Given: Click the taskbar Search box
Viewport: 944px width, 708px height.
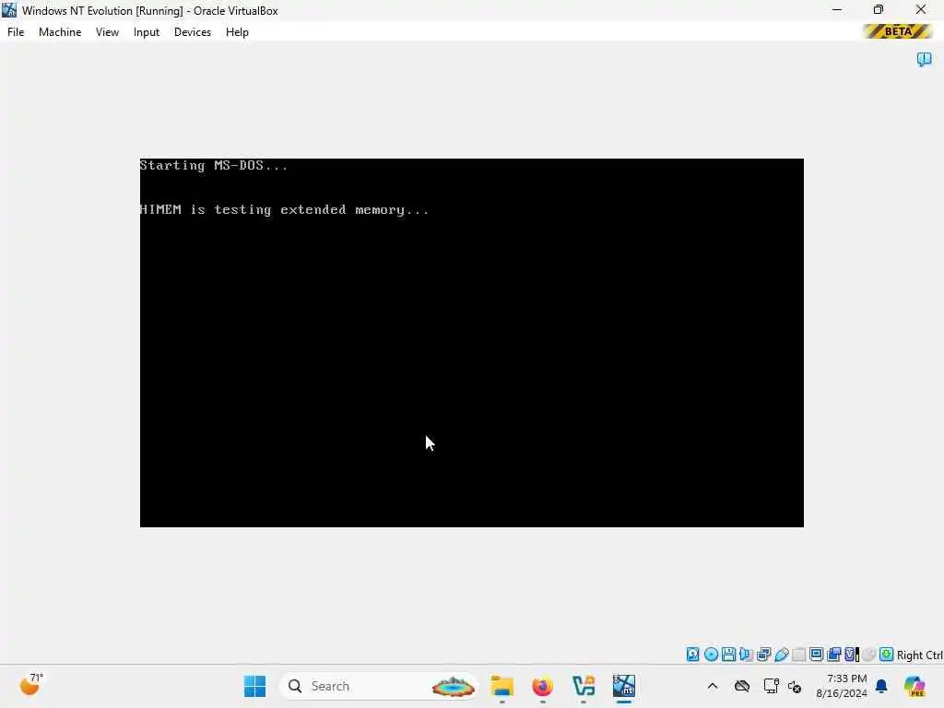Looking at the screenshot, I should (379, 686).
